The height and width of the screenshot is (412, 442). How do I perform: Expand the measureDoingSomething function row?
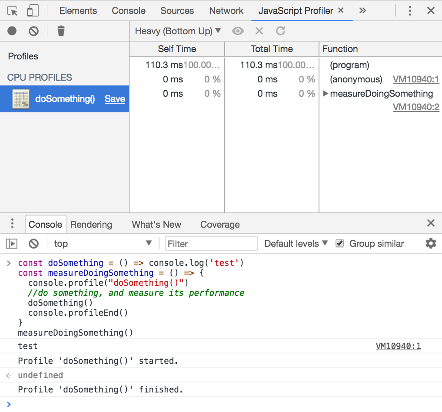tap(326, 94)
